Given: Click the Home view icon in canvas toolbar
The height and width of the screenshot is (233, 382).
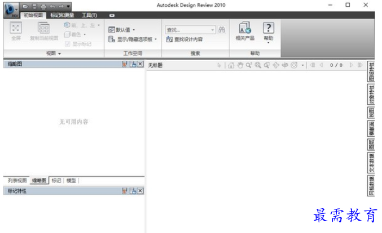Looking at the screenshot, I should (231, 65).
